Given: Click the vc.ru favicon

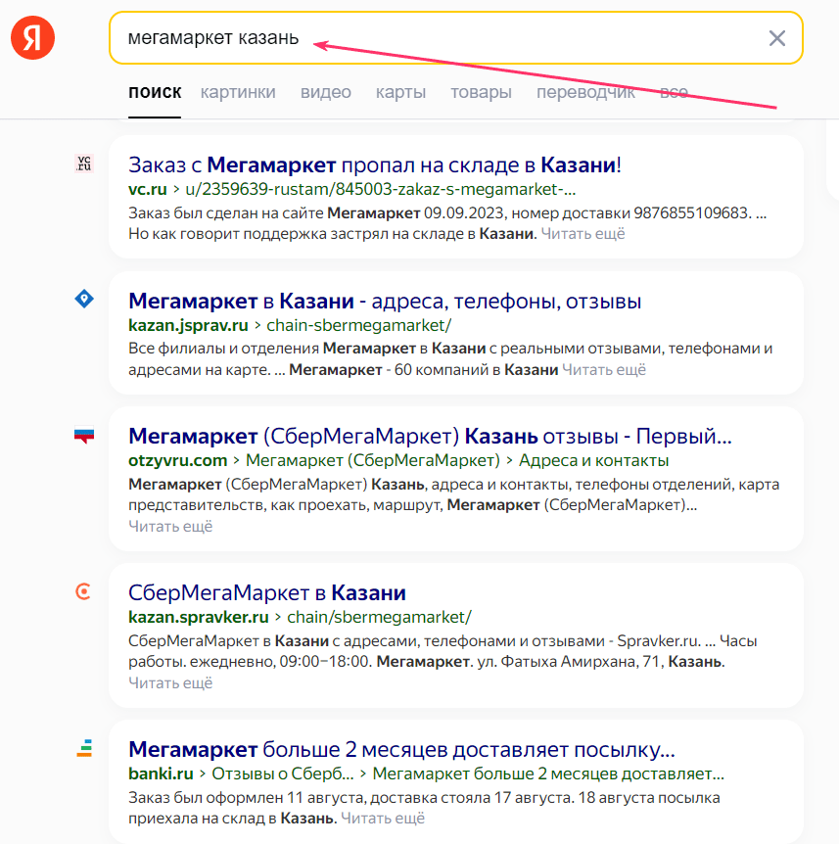Looking at the screenshot, I should click(84, 164).
